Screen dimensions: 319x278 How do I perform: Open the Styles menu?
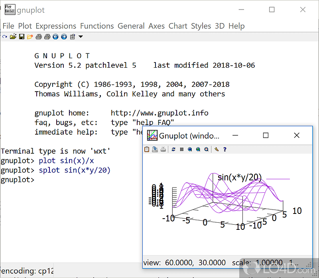click(x=201, y=26)
